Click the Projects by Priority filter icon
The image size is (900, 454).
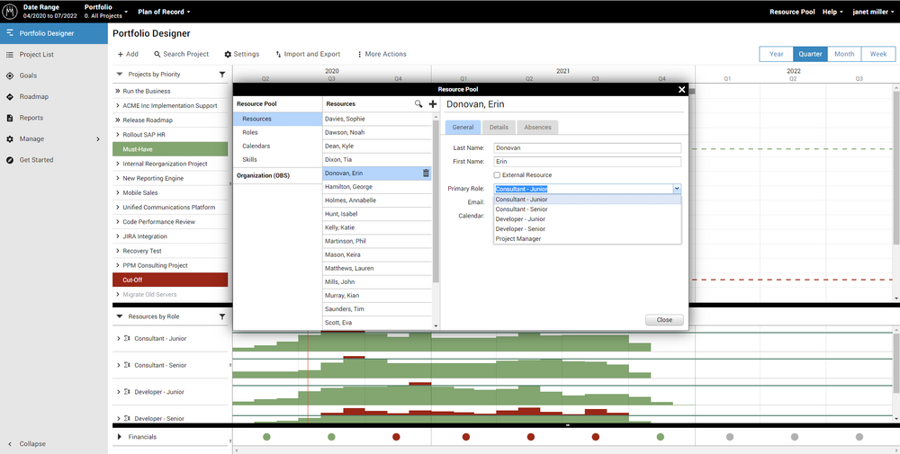pos(222,75)
